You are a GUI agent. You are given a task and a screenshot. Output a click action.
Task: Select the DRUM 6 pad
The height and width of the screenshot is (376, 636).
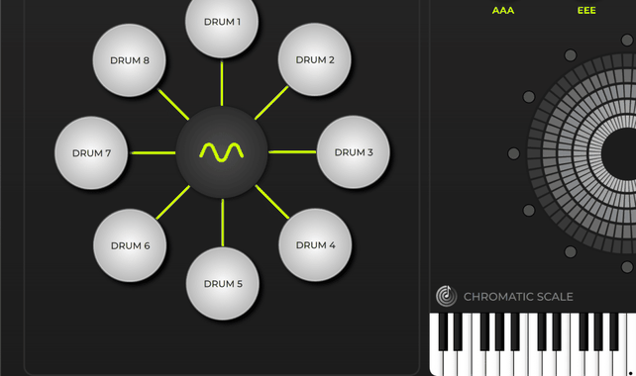(130, 245)
